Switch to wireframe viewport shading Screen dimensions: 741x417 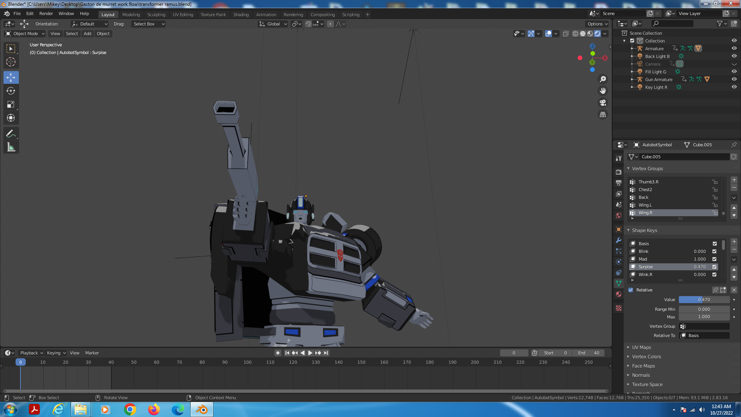(575, 34)
